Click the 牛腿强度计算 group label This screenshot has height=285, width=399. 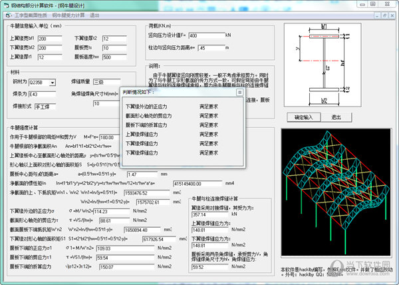tap(24, 128)
